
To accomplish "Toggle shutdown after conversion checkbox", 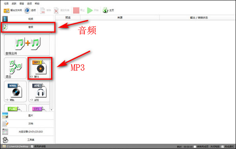I will pos(195,147).
